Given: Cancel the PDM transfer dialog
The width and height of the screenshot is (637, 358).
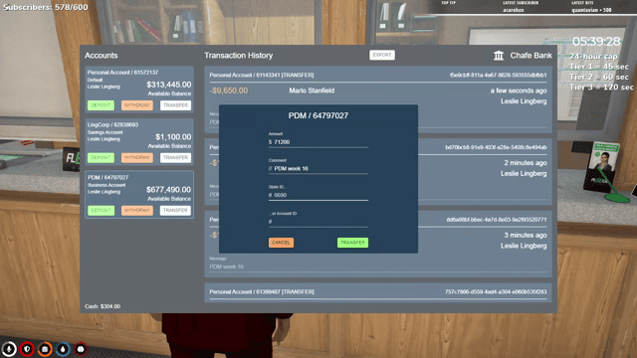Looking at the screenshot, I should pyautogui.click(x=281, y=243).
